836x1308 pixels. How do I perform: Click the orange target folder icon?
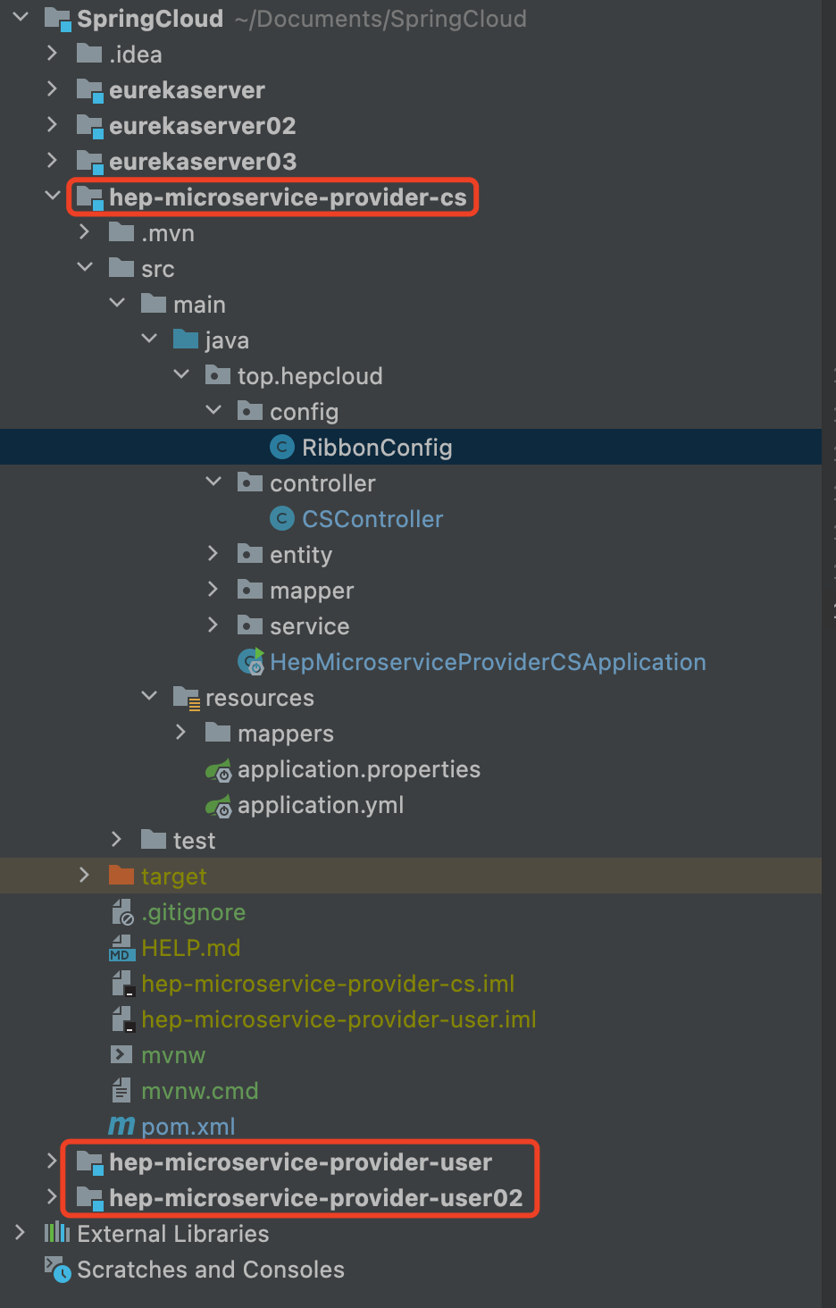point(121,876)
